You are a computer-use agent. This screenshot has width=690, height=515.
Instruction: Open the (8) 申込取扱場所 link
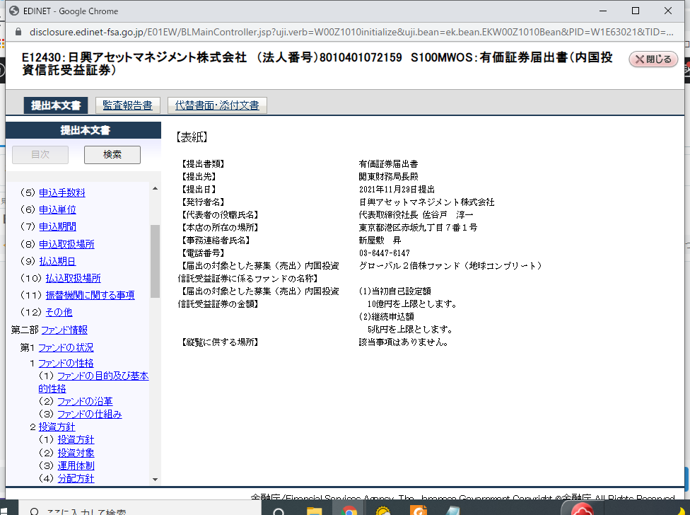pyautogui.click(x=67, y=244)
